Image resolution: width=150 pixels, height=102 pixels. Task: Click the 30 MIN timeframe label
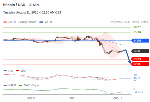click(34, 5)
